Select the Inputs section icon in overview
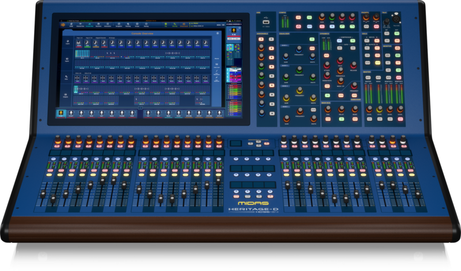 pyautogui.click(x=67, y=60)
